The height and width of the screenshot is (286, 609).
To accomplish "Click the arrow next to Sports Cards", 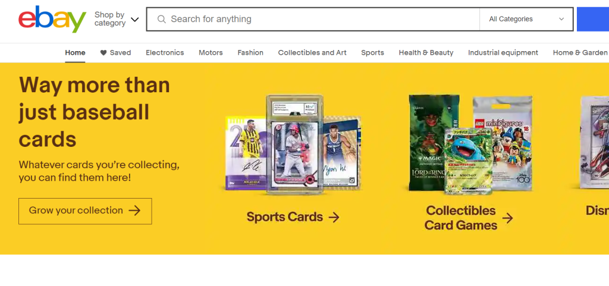I will (334, 217).
